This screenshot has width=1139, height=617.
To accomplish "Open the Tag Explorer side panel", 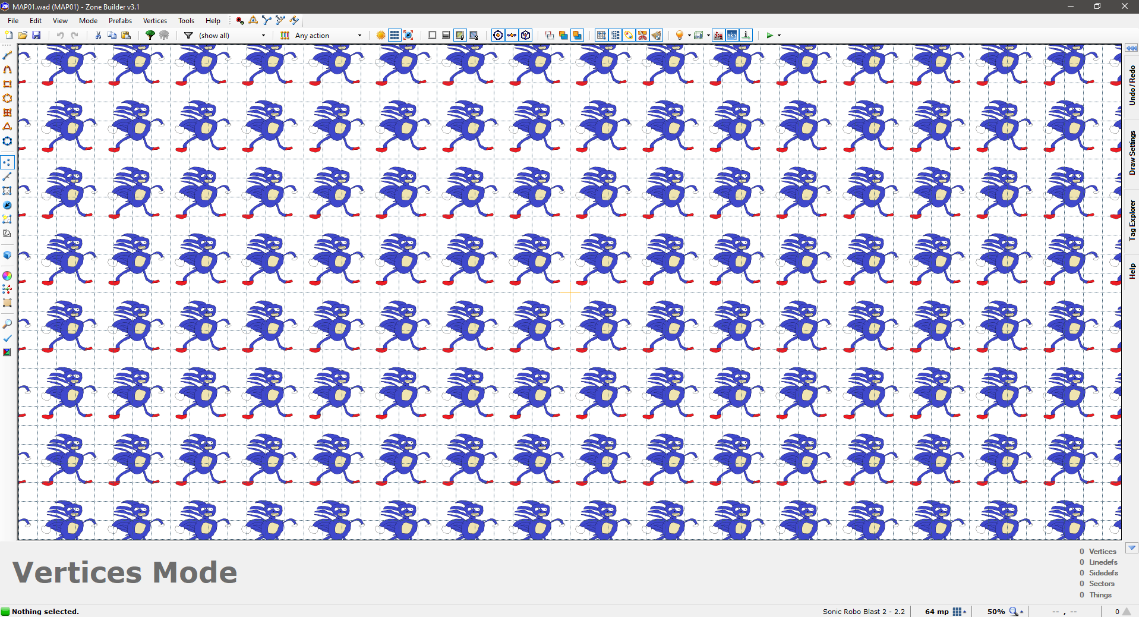I will (1132, 221).
